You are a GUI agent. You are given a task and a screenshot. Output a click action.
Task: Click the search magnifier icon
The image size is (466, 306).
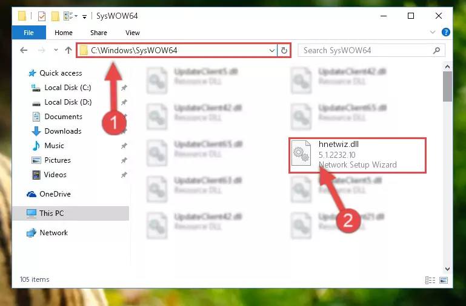pos(436,50)
